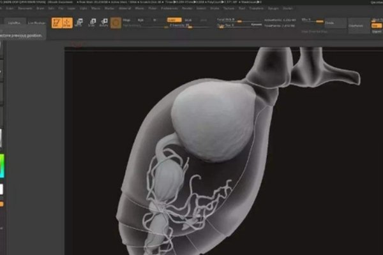Open the LightBox browser

(x=15, y=23)
